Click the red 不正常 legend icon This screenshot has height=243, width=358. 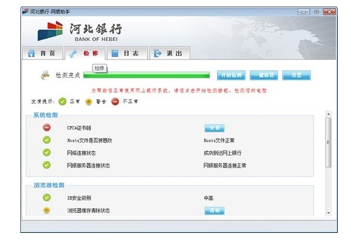pyautogui.click(x=115, y=101)
